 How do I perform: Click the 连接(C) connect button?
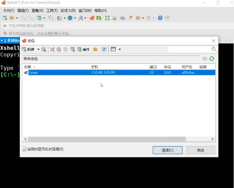(x=168, y=150)
